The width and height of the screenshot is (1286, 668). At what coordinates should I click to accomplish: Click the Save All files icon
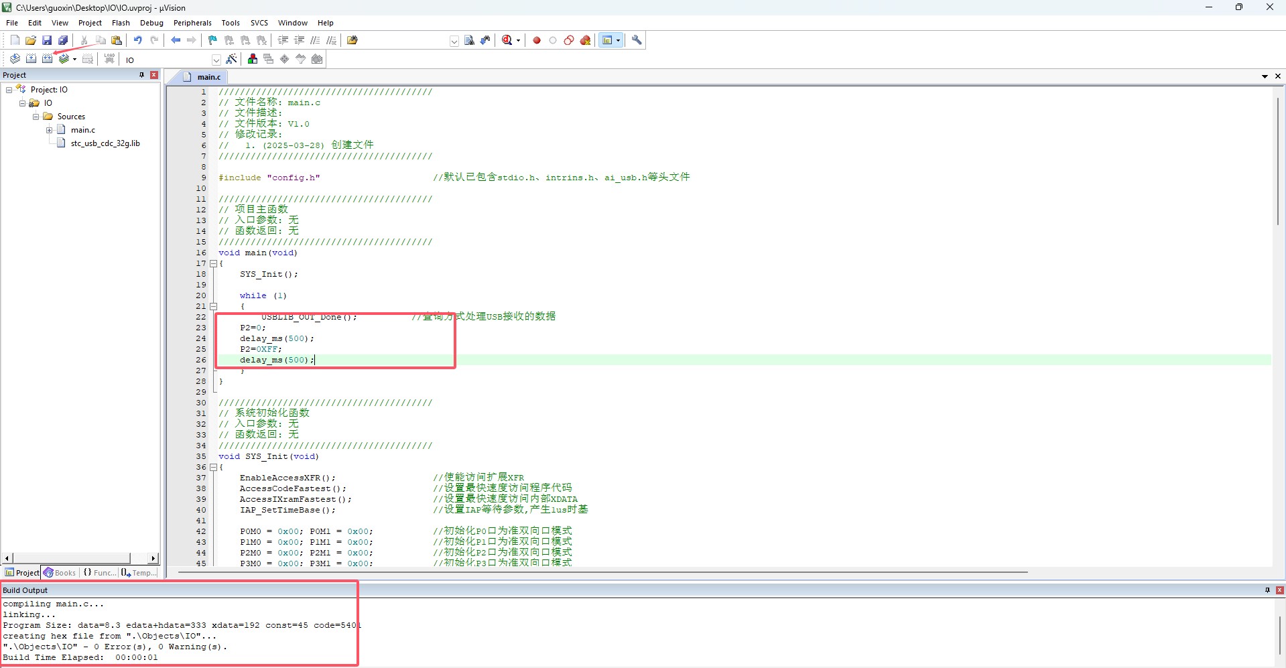tap(63, 40)
